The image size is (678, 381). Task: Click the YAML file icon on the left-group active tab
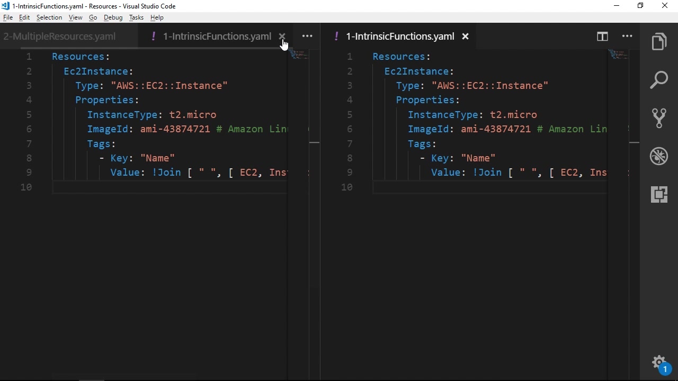click(153, 36)
